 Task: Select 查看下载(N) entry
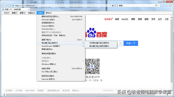tap(61, 40)
